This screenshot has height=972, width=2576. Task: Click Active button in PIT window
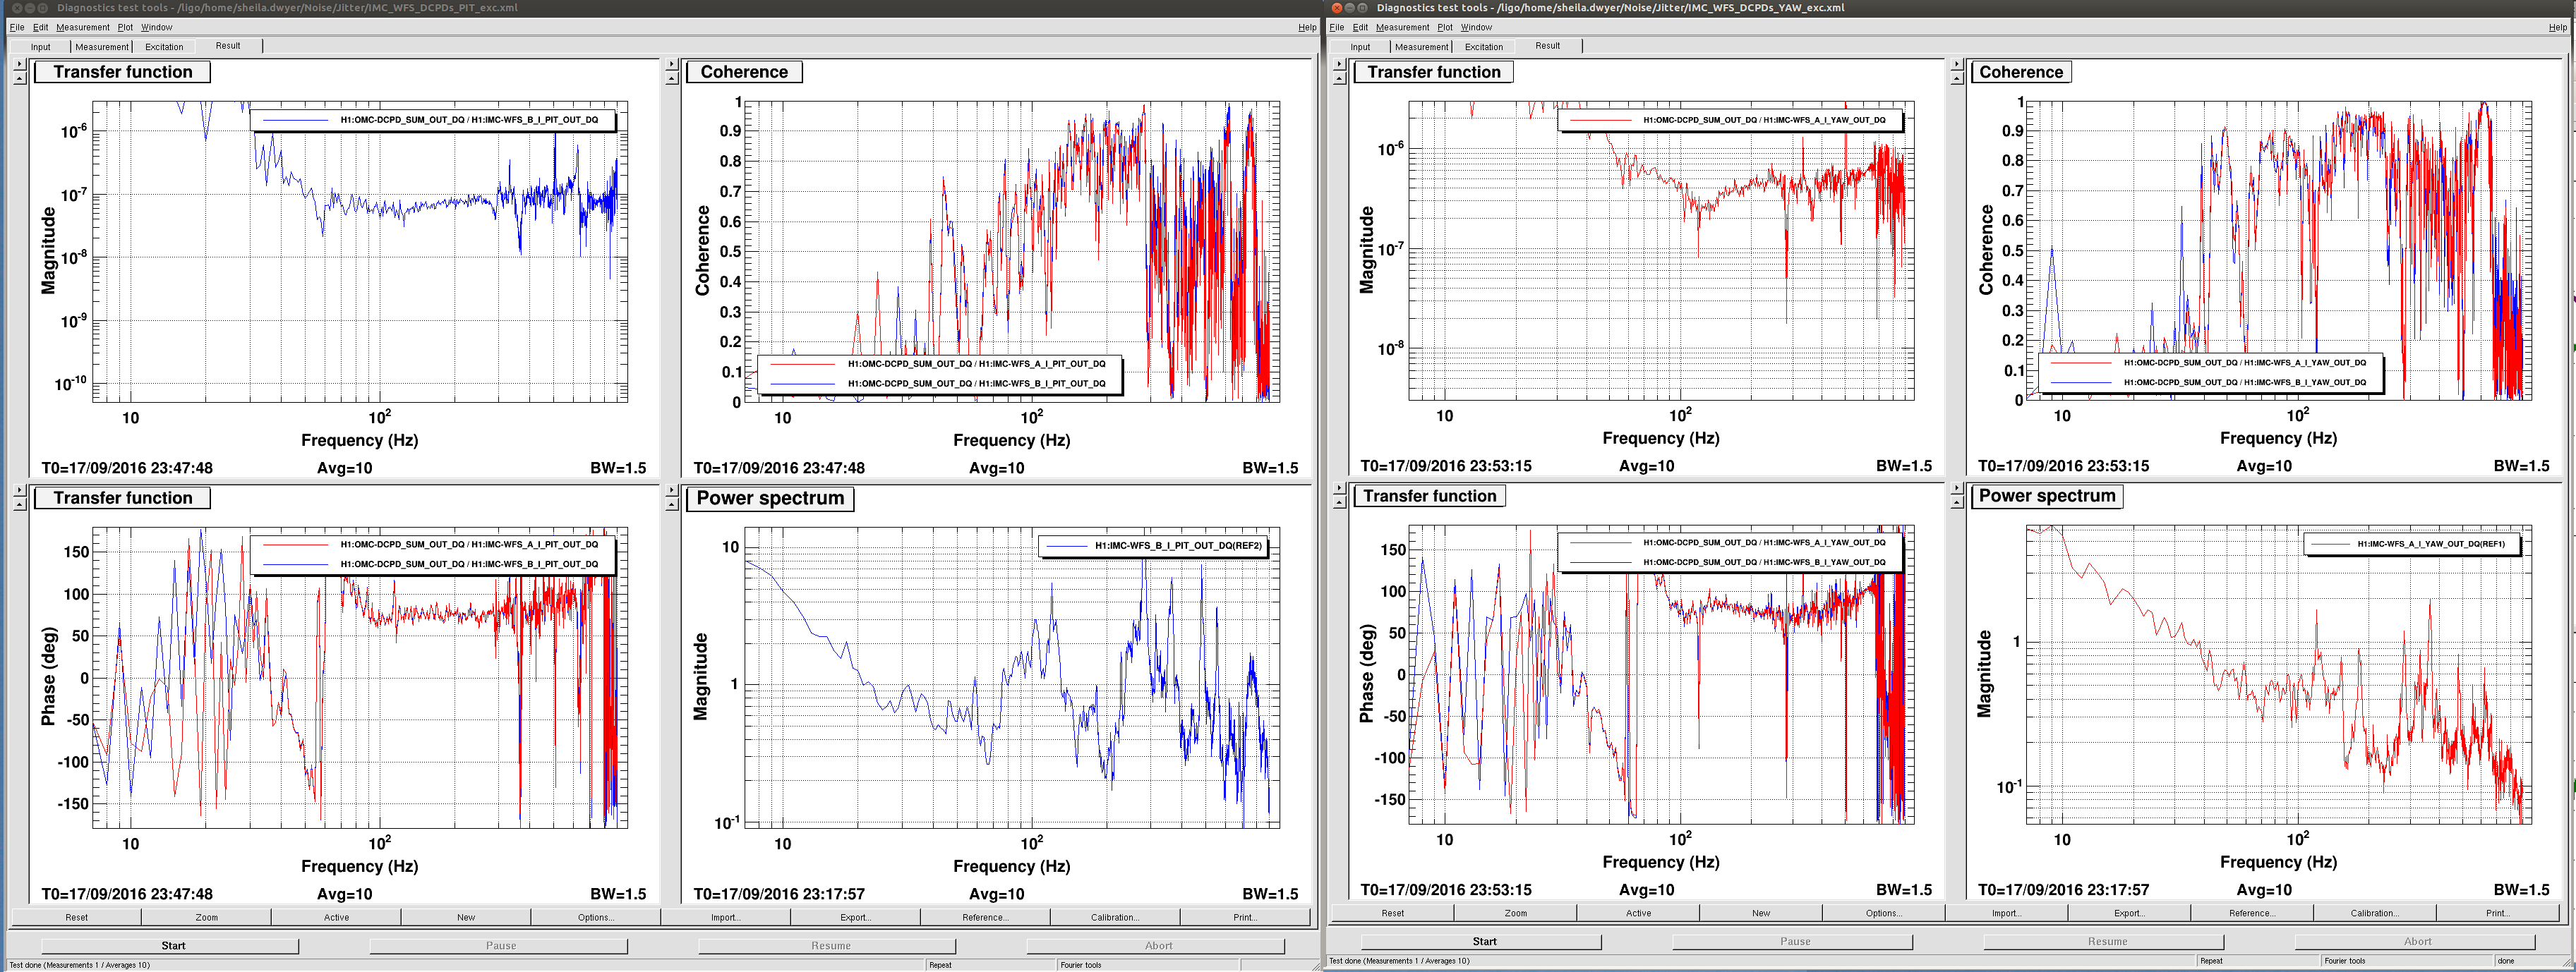336,917
